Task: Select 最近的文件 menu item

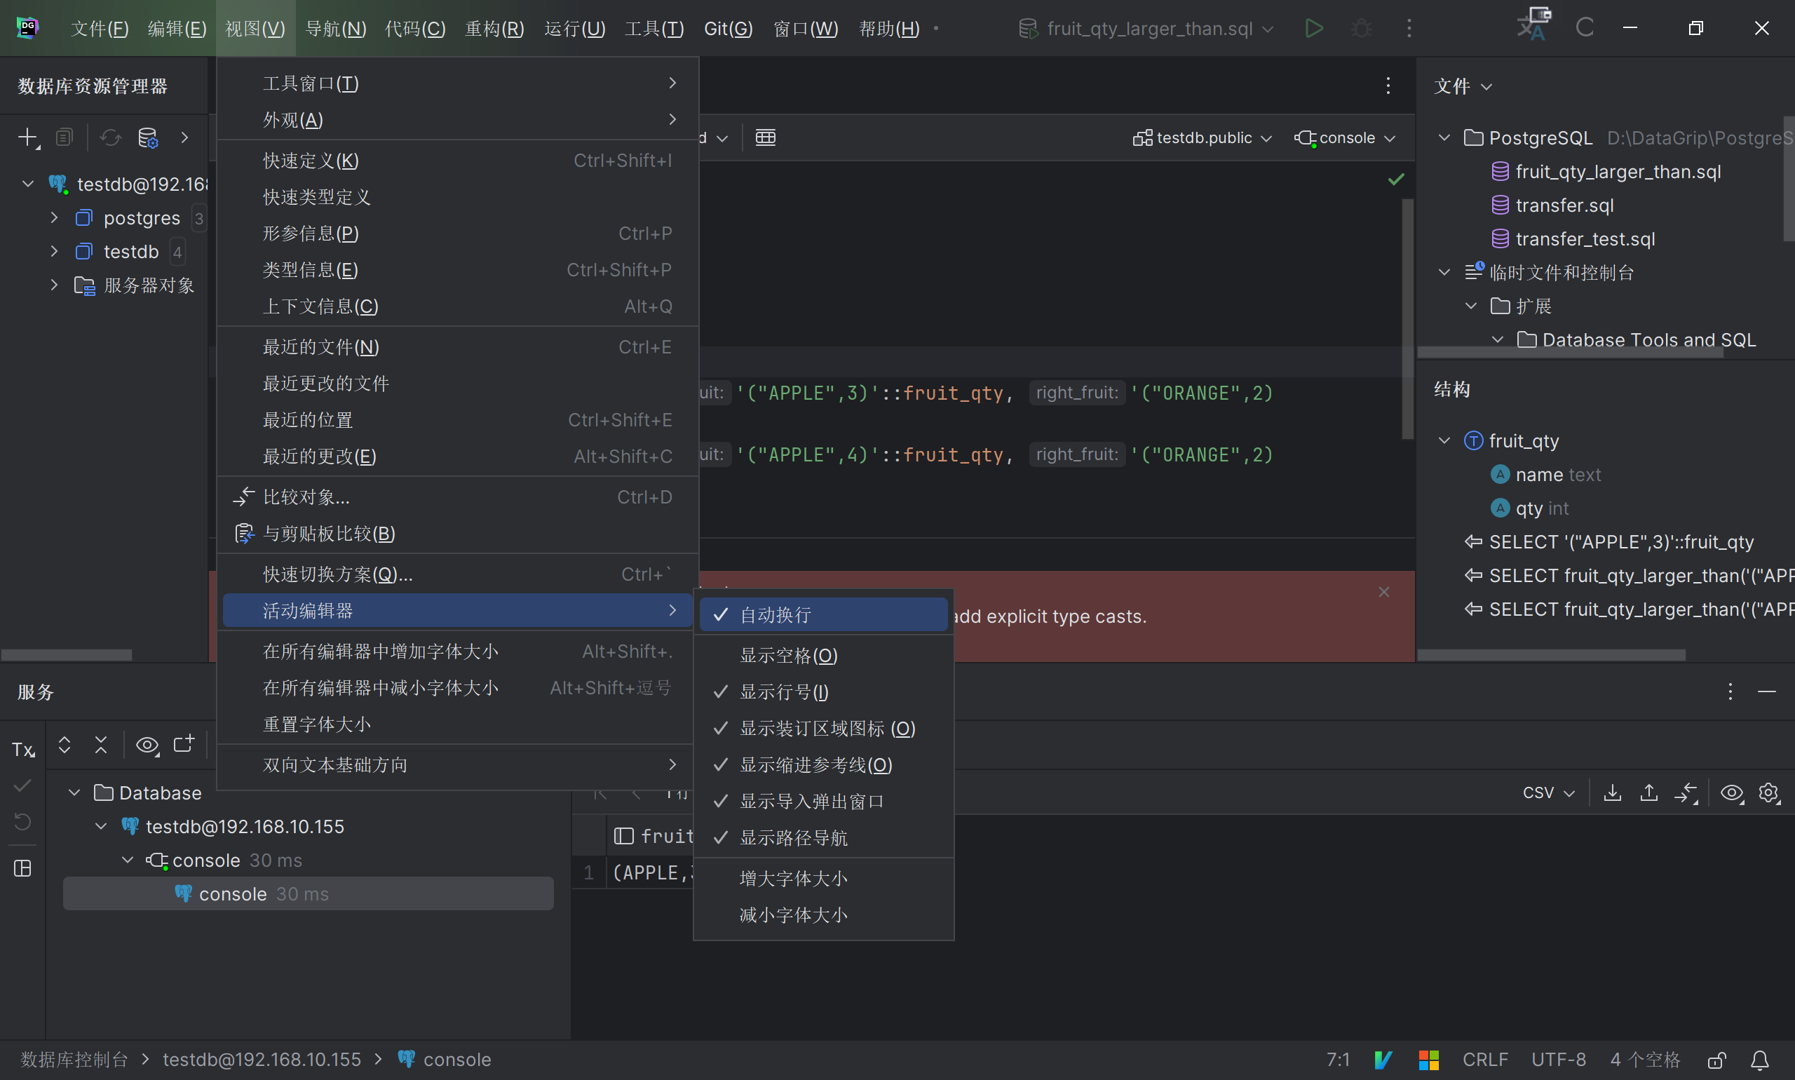Action: [458, 347]
